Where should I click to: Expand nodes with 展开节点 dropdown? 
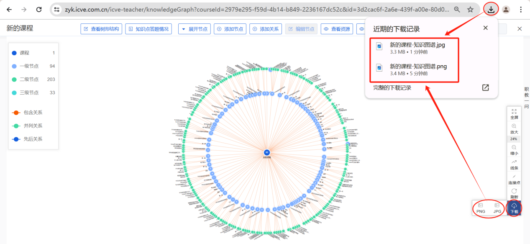(x=195, y=29)
